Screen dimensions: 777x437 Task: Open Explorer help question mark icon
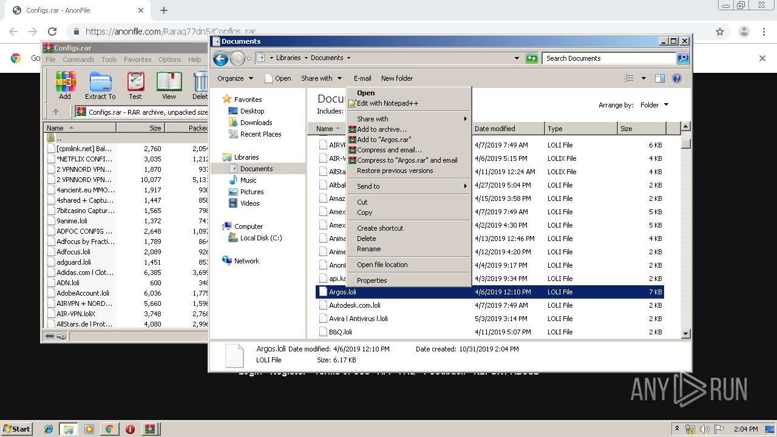[x=677, y=78]
